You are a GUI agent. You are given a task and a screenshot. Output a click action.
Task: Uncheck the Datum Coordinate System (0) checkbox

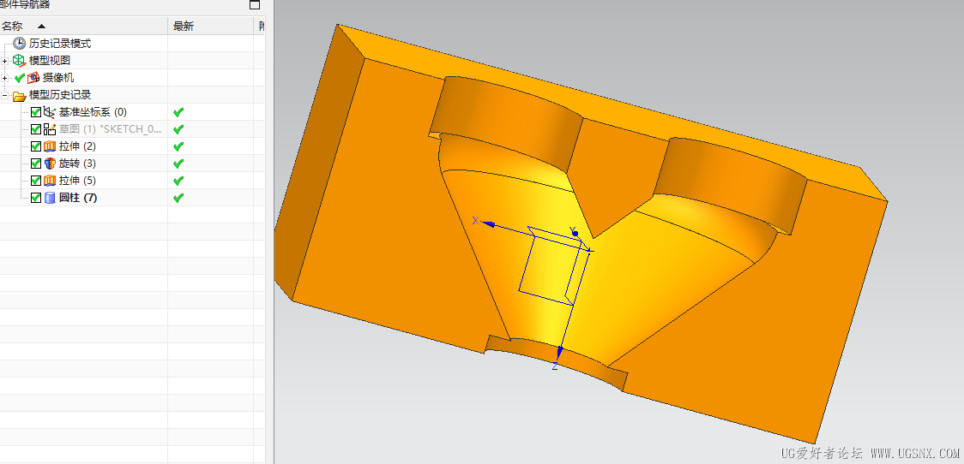(x=36, y=112)
